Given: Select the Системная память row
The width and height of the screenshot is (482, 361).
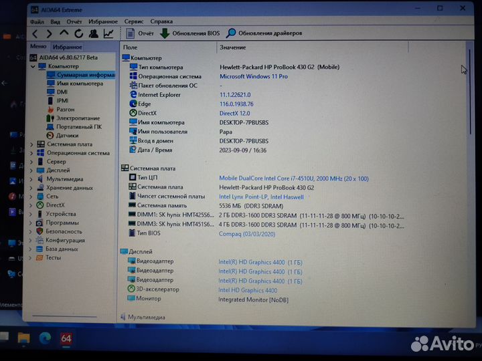Looking at the screenshot, I should pos(205,206).
